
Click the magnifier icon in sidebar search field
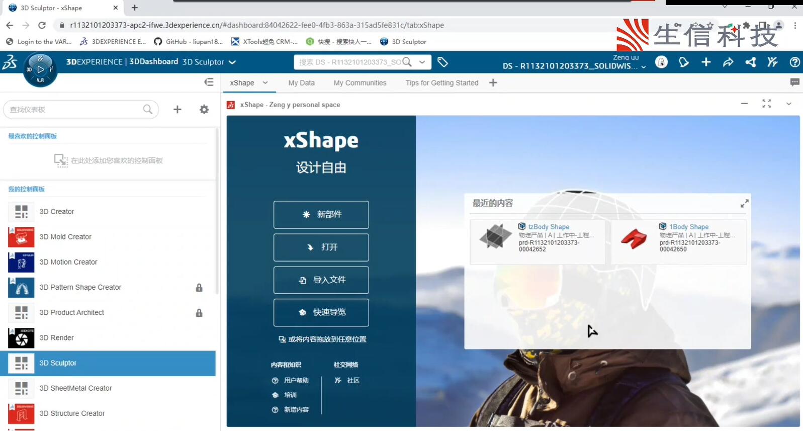tap(147, 109)
